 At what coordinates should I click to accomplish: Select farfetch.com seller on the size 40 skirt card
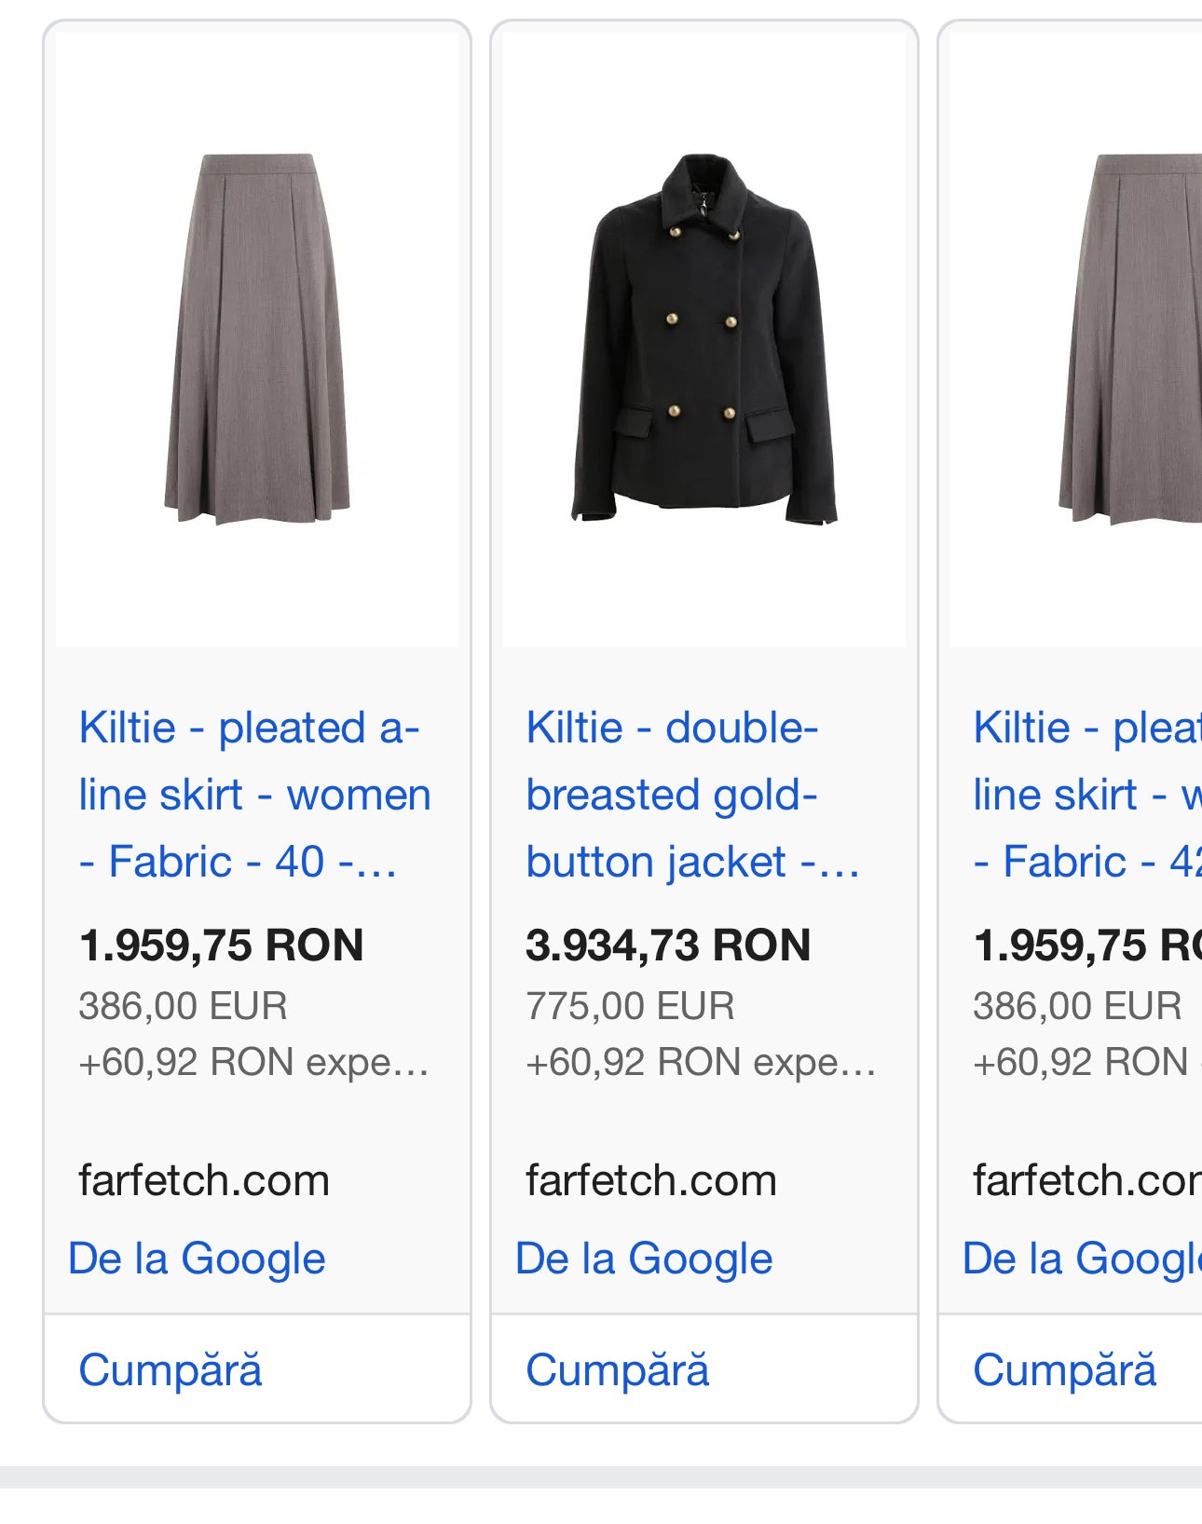pyautogui.click(x=204, y=1180)
